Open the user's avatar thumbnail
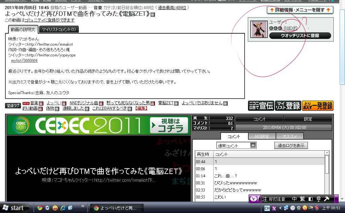The height and width of the screenshot is (213, 345). tap(259, 29)
